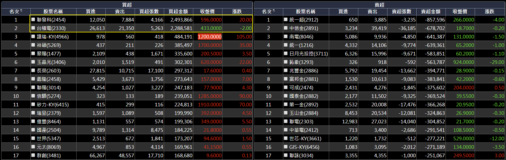Open stock 世界(5347)
Image resolution: width=506 pixels, height=160 pixels.
[49, 138]
